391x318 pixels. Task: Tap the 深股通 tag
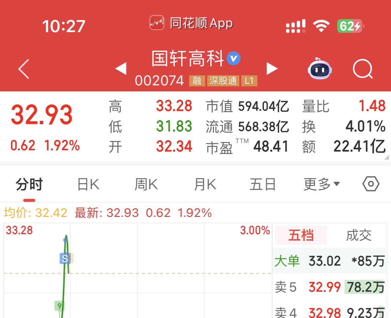pos(223,81)
